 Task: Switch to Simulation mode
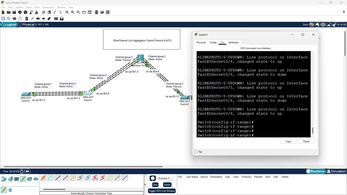click(336, 171)
